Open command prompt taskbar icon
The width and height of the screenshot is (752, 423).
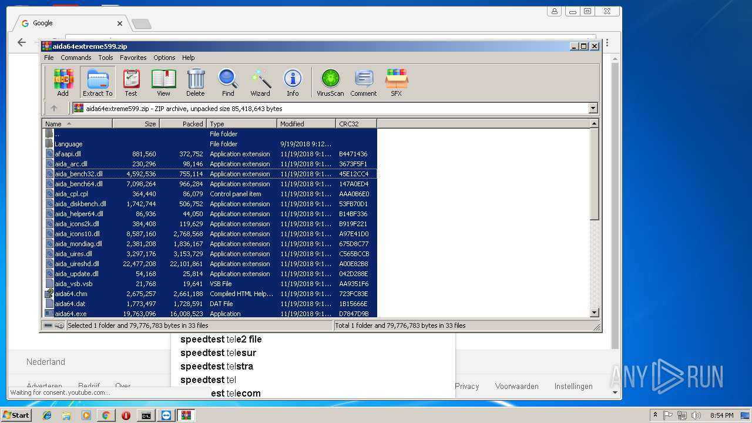pyautogui.click(x=146, y=415)
